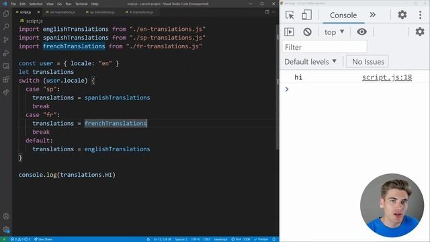The height and width of the screenshot is (242, 430).
Task: Open the console settings gear
Action: coord(419,32)
